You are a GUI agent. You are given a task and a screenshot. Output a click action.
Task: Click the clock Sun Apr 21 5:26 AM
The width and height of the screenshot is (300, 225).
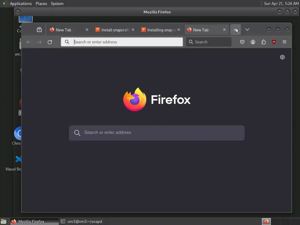pos(281,4)
